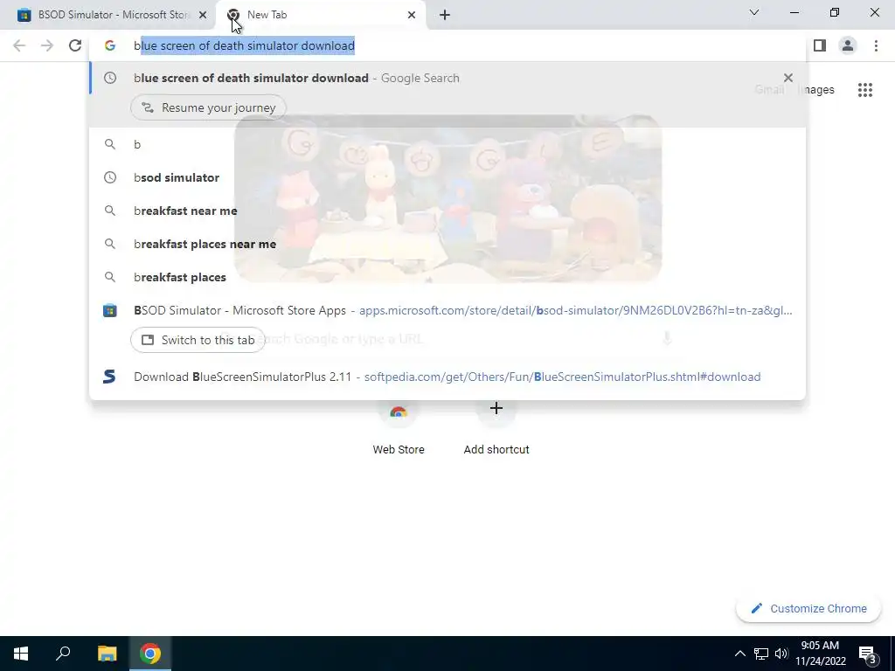The width and height of the screenshot is (895, 671).
Task: Open the Images link
Action: tap(816, 90)
